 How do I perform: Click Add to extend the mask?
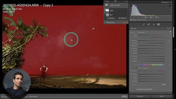pyautogui.click(x=111, y=18)
